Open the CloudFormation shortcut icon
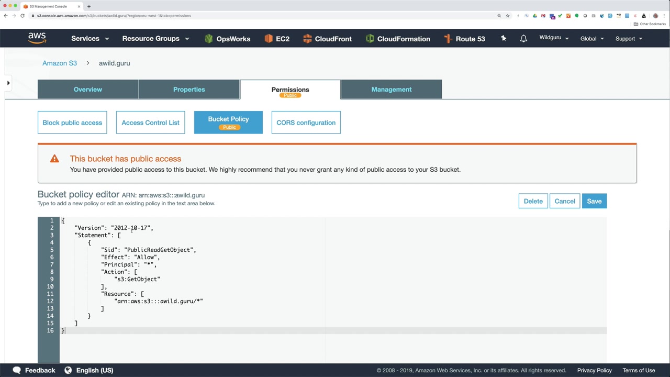This screenshot has width=670, height=377. pyautogui.click(x=370, y=39)
